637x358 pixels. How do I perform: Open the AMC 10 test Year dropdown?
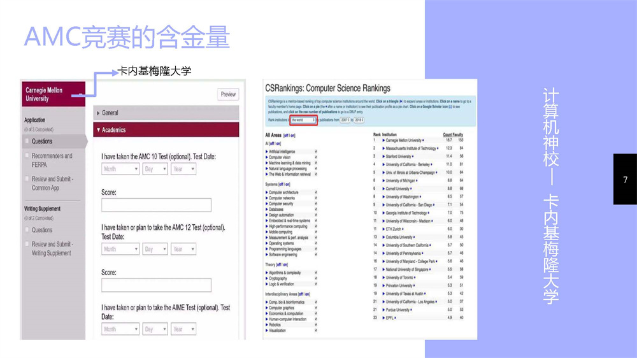(183, 169)
